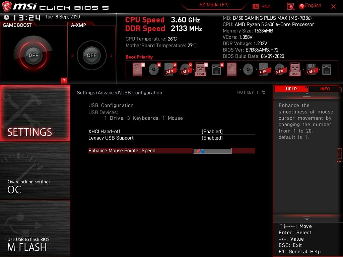Screen dimensions: 343x257
Task: Click the back arrow next to HOT KEY
Action: pos(264,92)
